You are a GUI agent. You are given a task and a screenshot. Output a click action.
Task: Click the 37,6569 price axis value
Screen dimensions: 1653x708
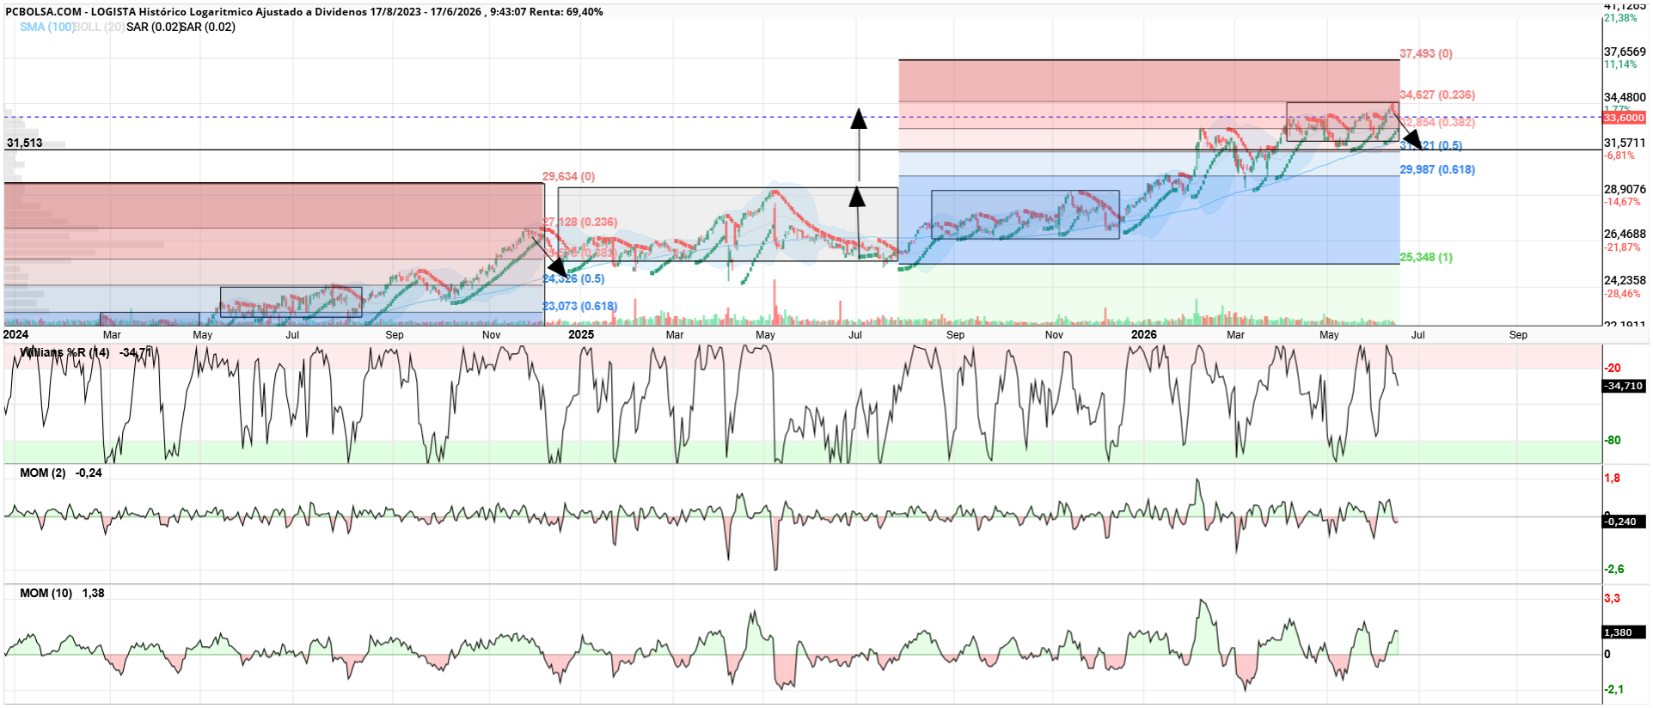1625,52
